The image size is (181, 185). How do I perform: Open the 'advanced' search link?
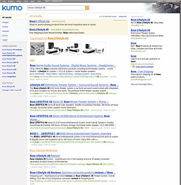123,16
